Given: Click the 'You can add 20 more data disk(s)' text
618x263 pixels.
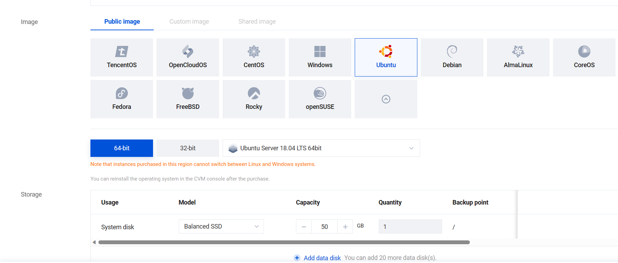Looking at the screenshot, I should pyautogui.click(x=390, y=258).
